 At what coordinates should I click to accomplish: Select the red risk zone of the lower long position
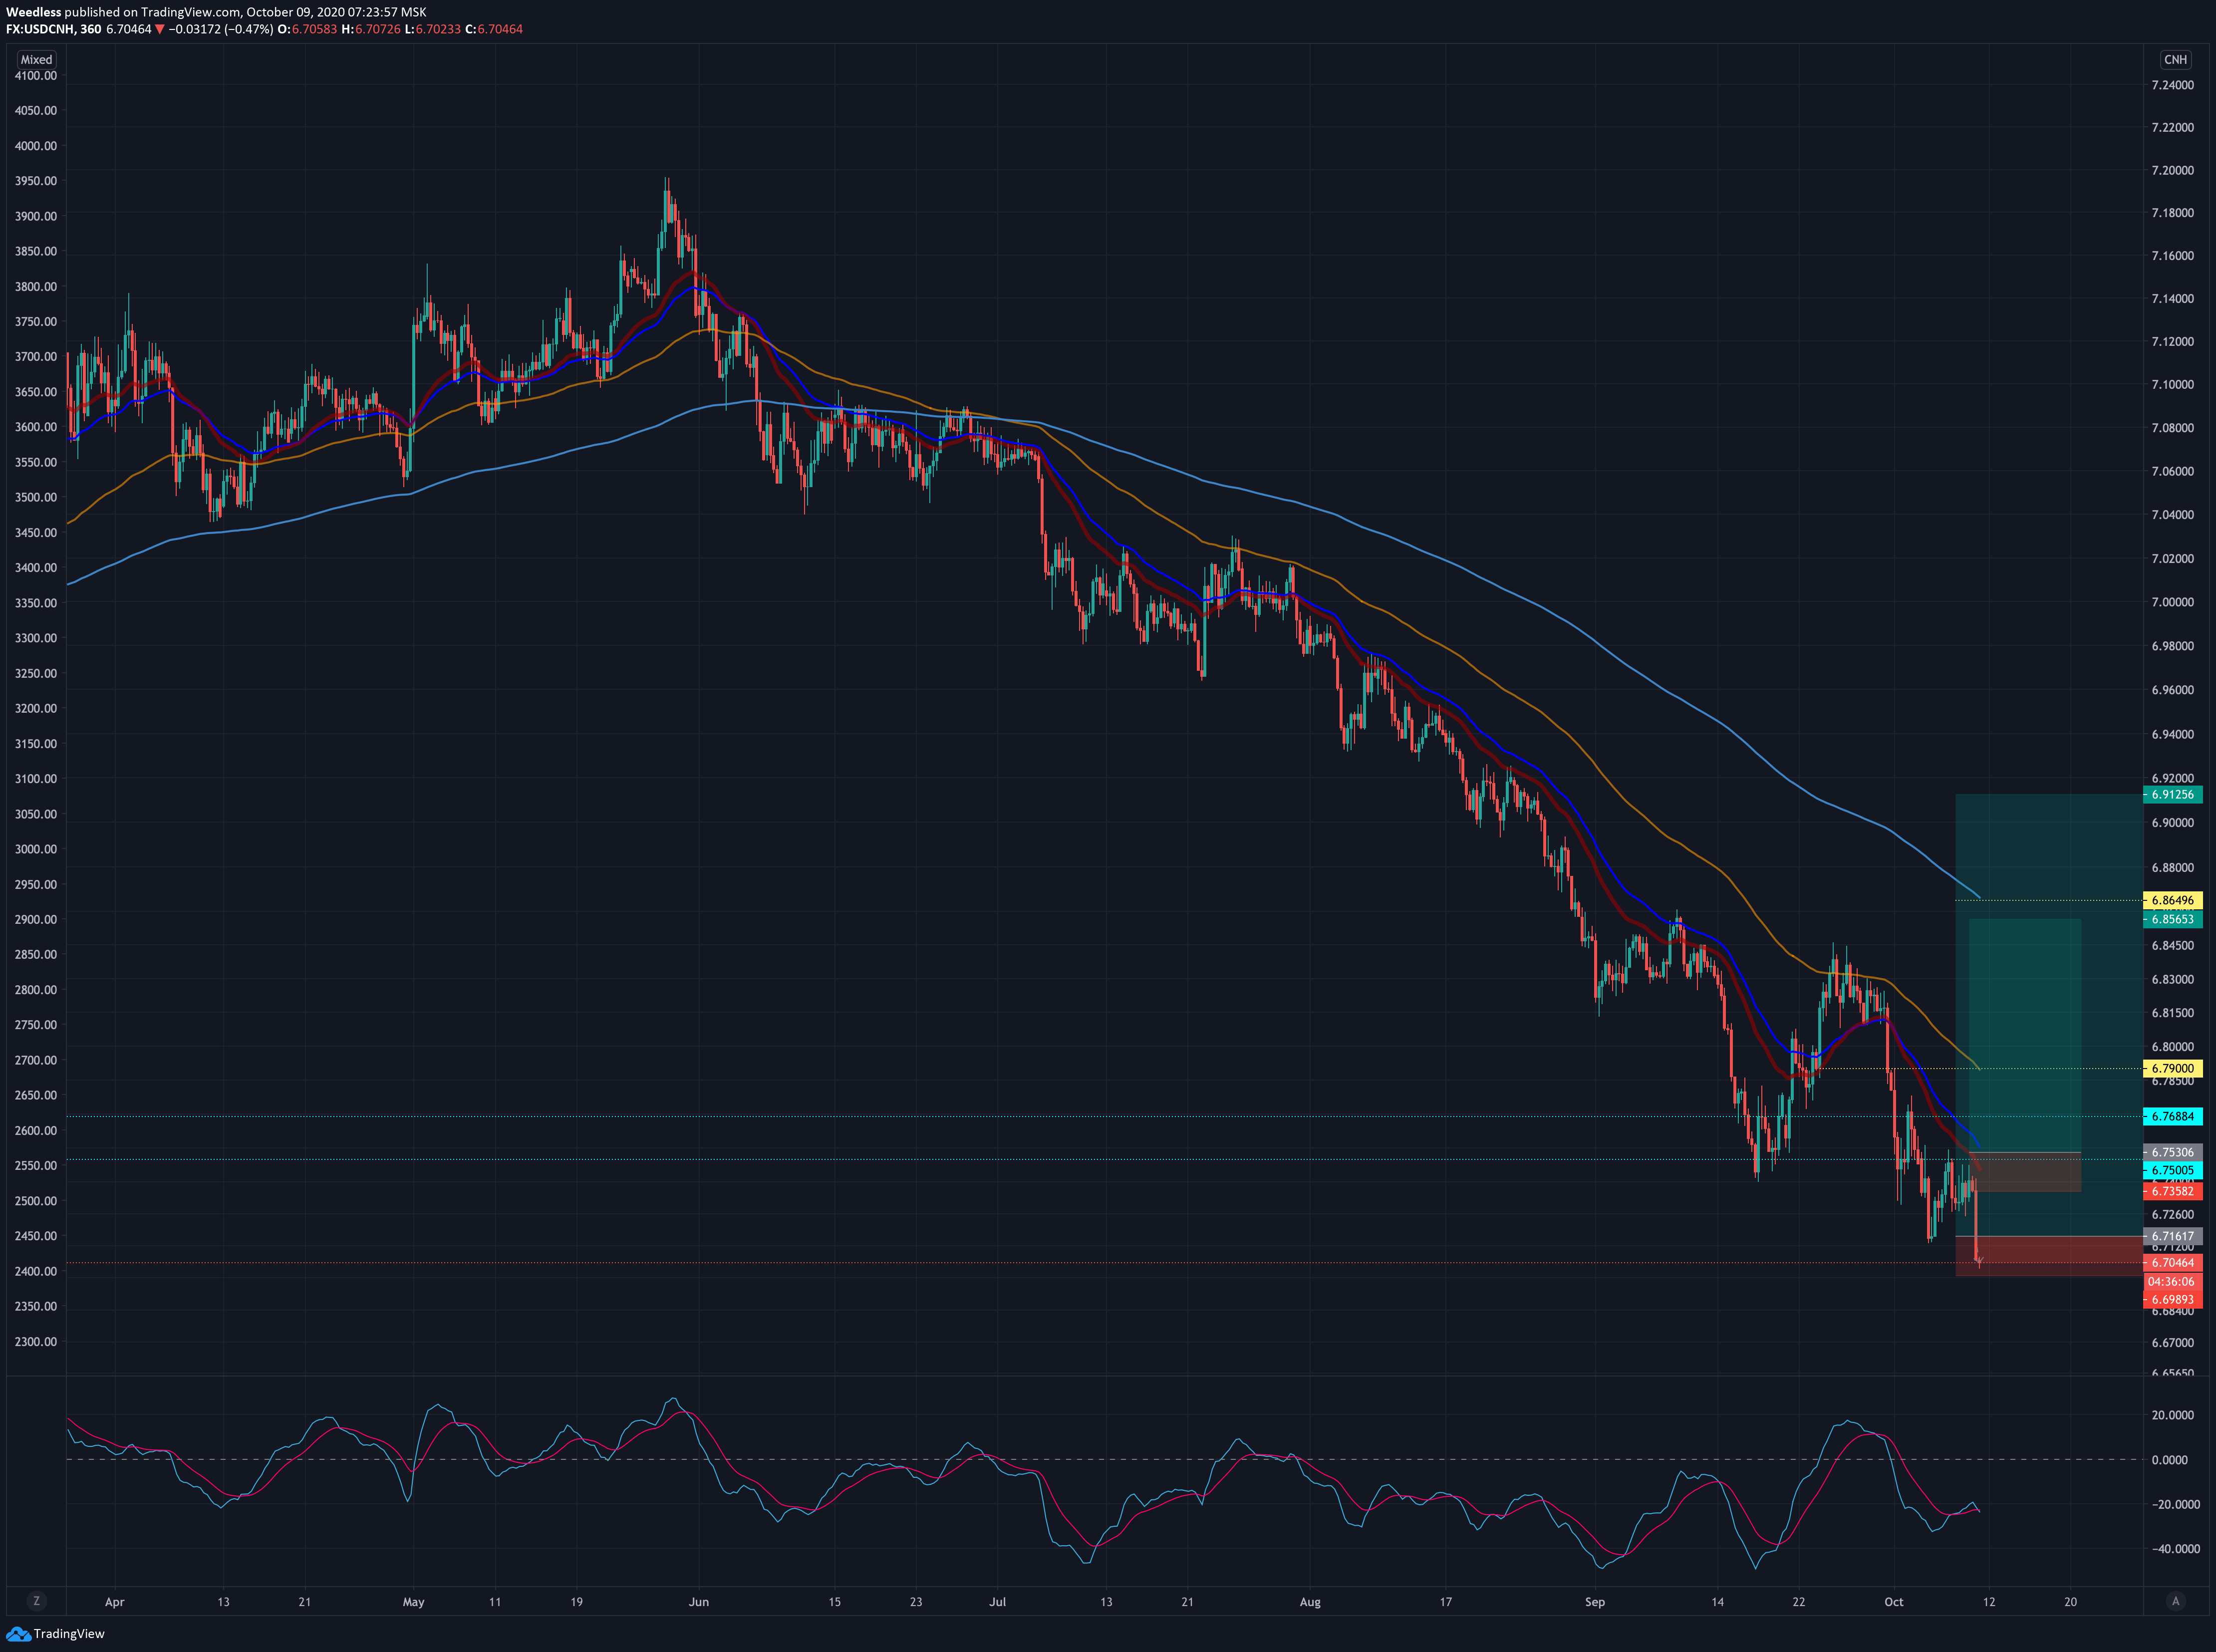[x=2049, y=1256]
